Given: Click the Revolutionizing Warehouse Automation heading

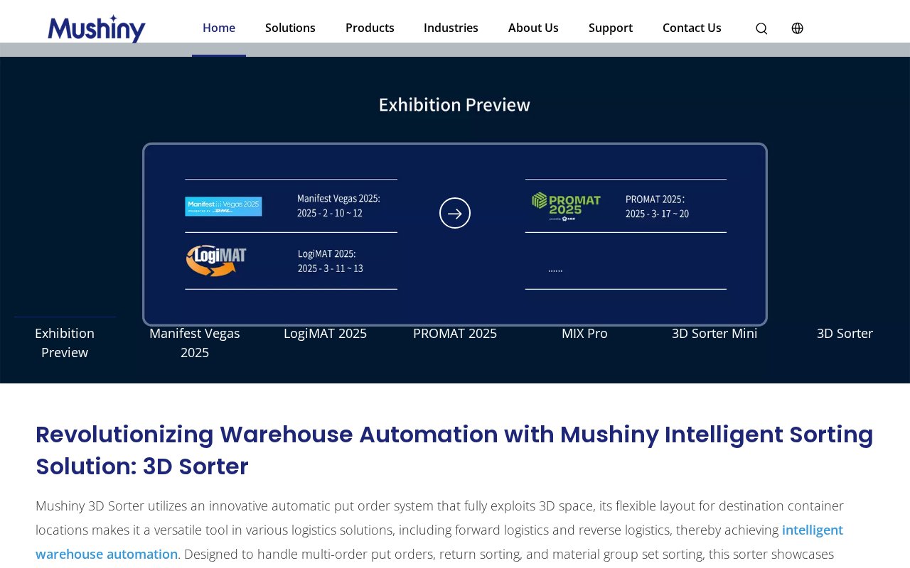Looking at the screenshot, I should coord(454,450).
